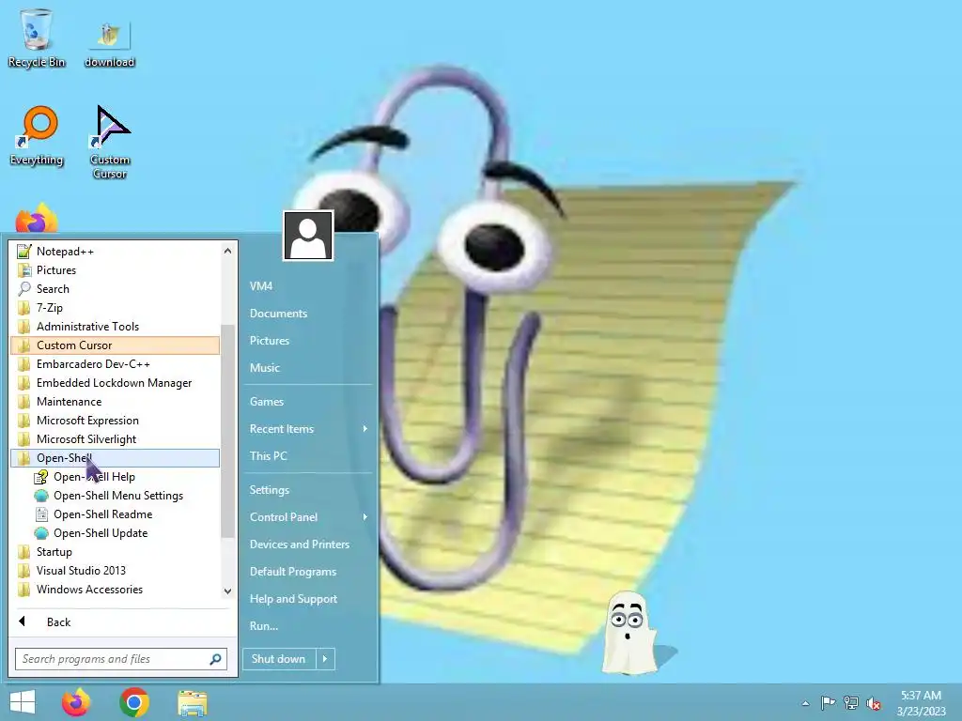Select the Custom Cursor desktop shortcut
This screenshot has height=721, width=962.
[110, 143]
